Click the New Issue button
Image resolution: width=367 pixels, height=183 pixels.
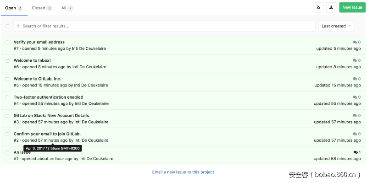coord(352,7)
